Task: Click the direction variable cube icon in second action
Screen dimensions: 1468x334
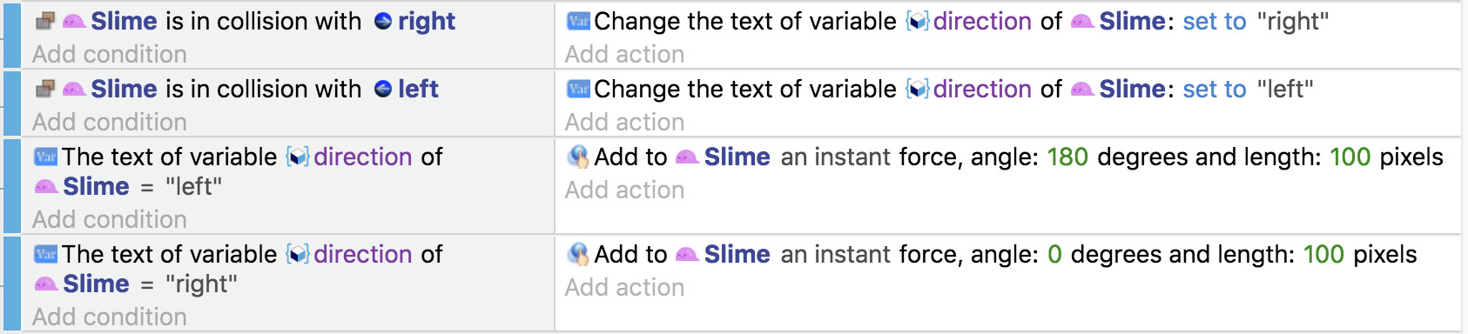Action: [x=918, y=89]
